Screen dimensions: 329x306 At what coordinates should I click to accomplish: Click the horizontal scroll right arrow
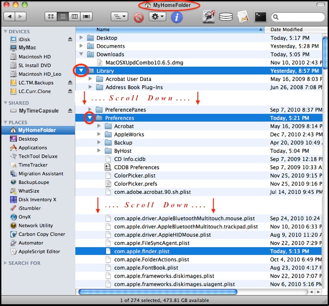pyautogui.click(x=319, y=292)
